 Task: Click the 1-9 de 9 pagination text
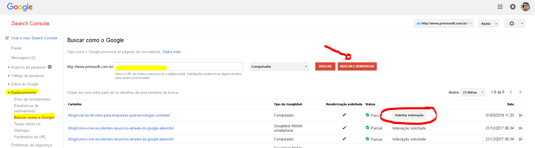click(x=498, y=92)
